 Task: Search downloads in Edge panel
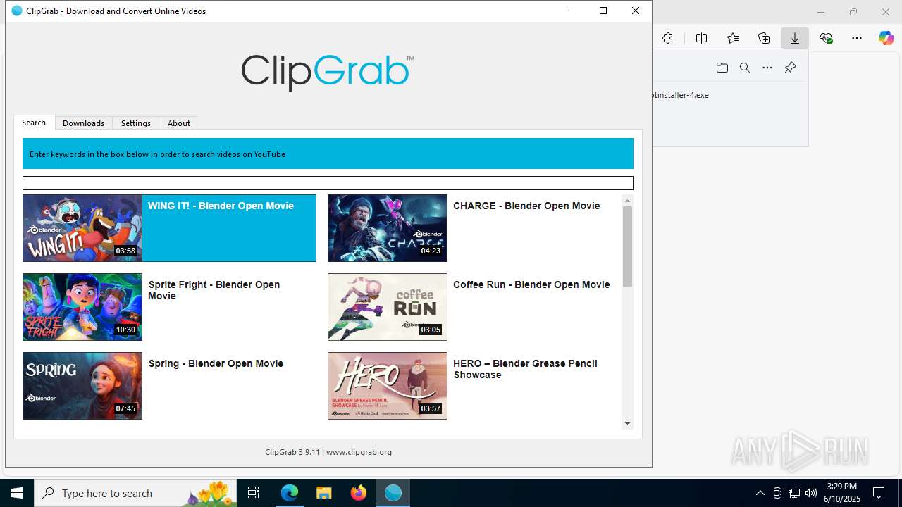pos(745,68)
